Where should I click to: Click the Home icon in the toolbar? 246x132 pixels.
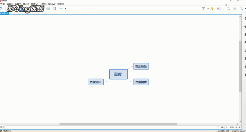pos(1,9)
